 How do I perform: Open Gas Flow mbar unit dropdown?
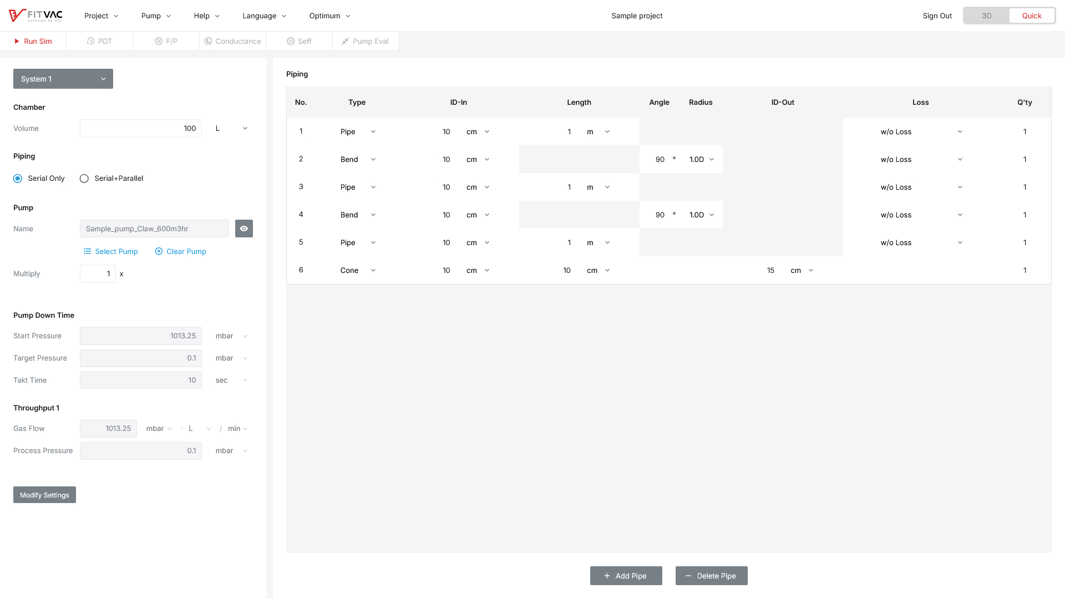coord(159,429)
